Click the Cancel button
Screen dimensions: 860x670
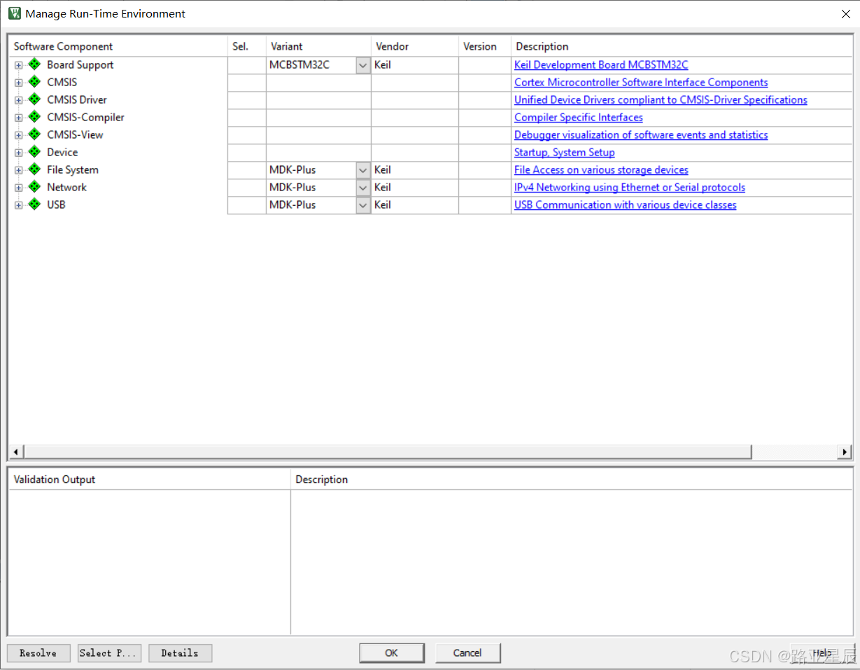pos(467,653)
